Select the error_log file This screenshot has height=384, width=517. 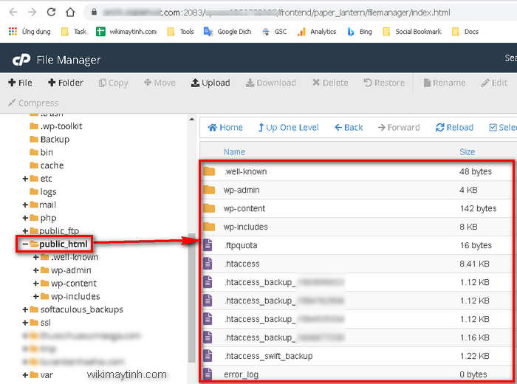click(x=241, y=374)
